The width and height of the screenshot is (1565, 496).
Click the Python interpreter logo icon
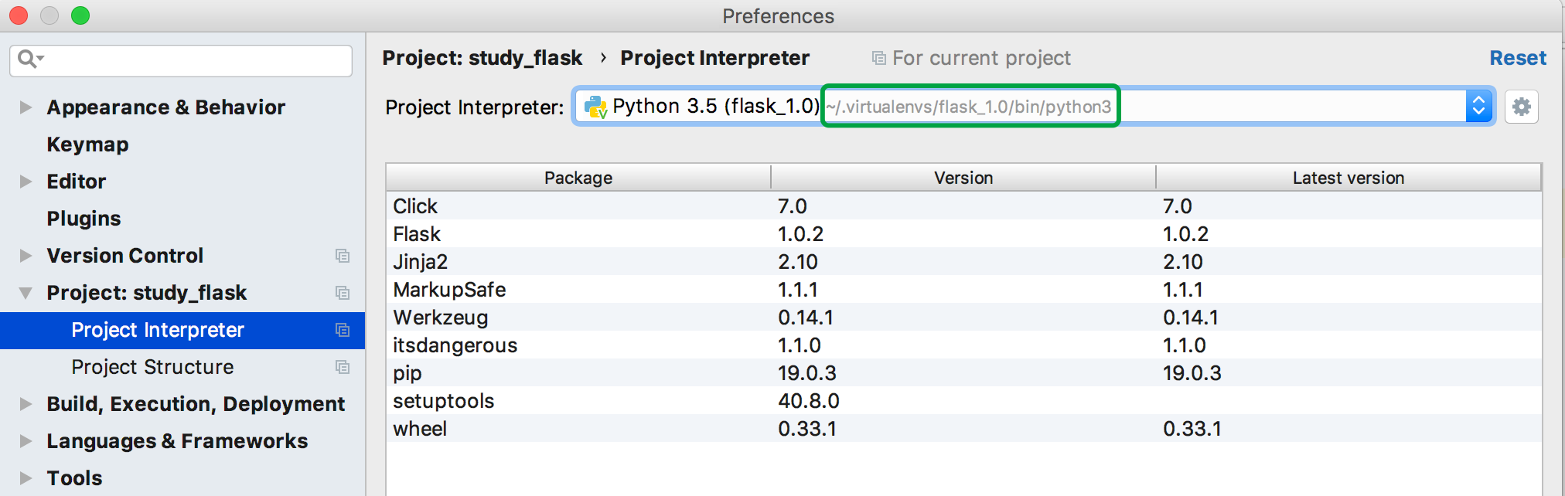coord(595,107)
